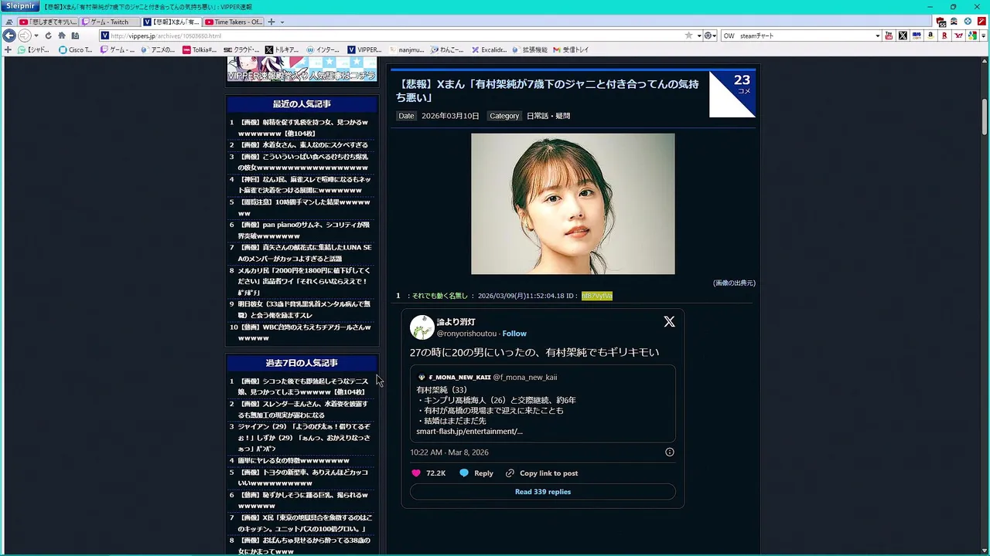Search with the Yahoo toolbar icon
Image resolution: width=990 pixels, height=556 pixels.
[x=958, y=36]
